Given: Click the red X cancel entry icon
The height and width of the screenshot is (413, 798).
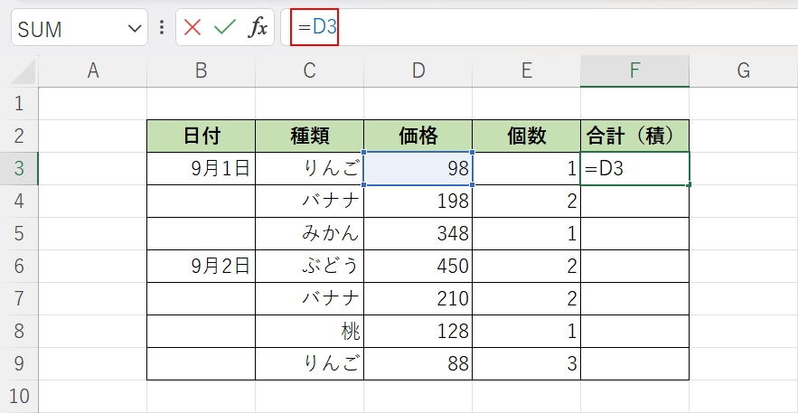Looking at the screenshot, I should click(x=192, y=28).
